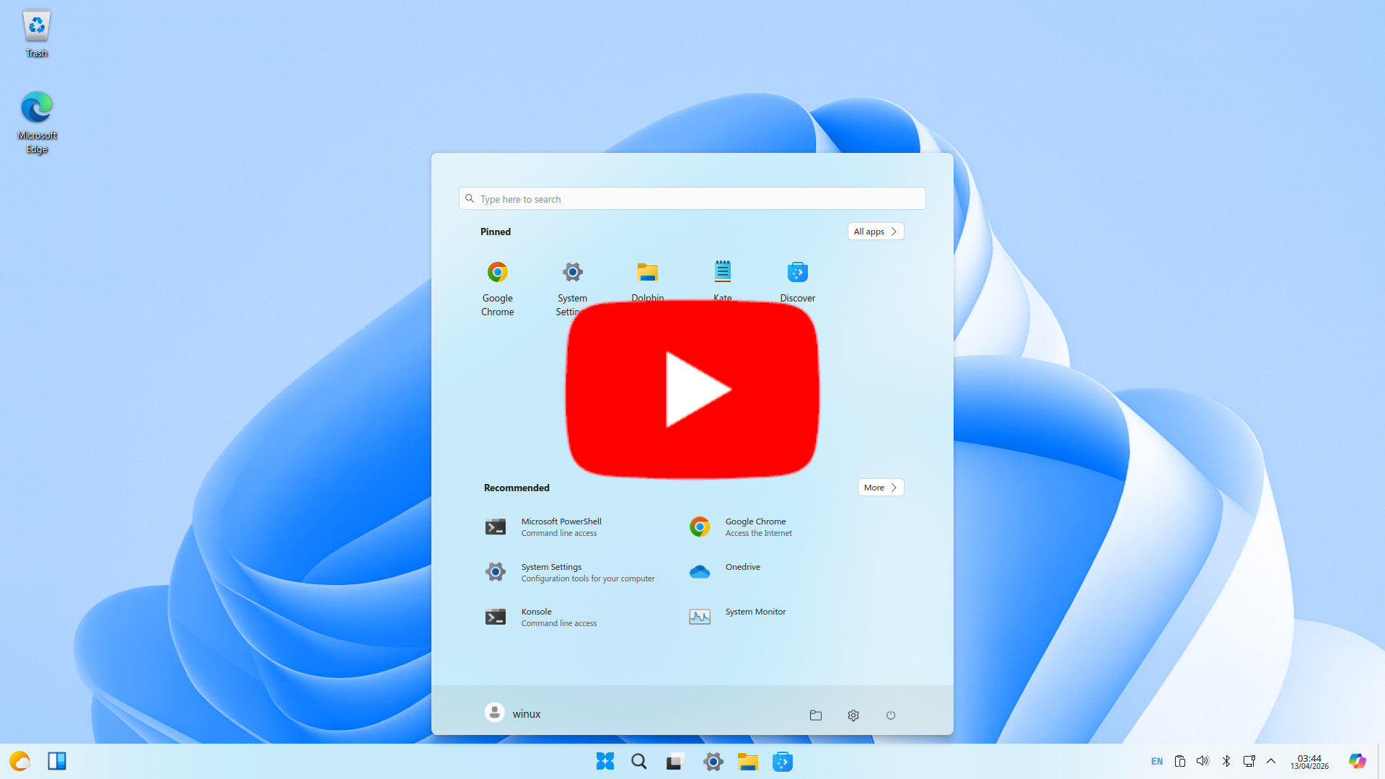Open the weather widget on the taskbar
Image resolution: width=1385 pixels, height=779 pixels.
point(19,761)
